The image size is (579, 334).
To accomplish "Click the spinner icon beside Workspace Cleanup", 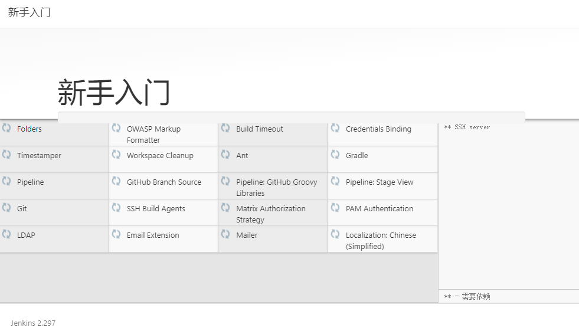I will (116, 154).
